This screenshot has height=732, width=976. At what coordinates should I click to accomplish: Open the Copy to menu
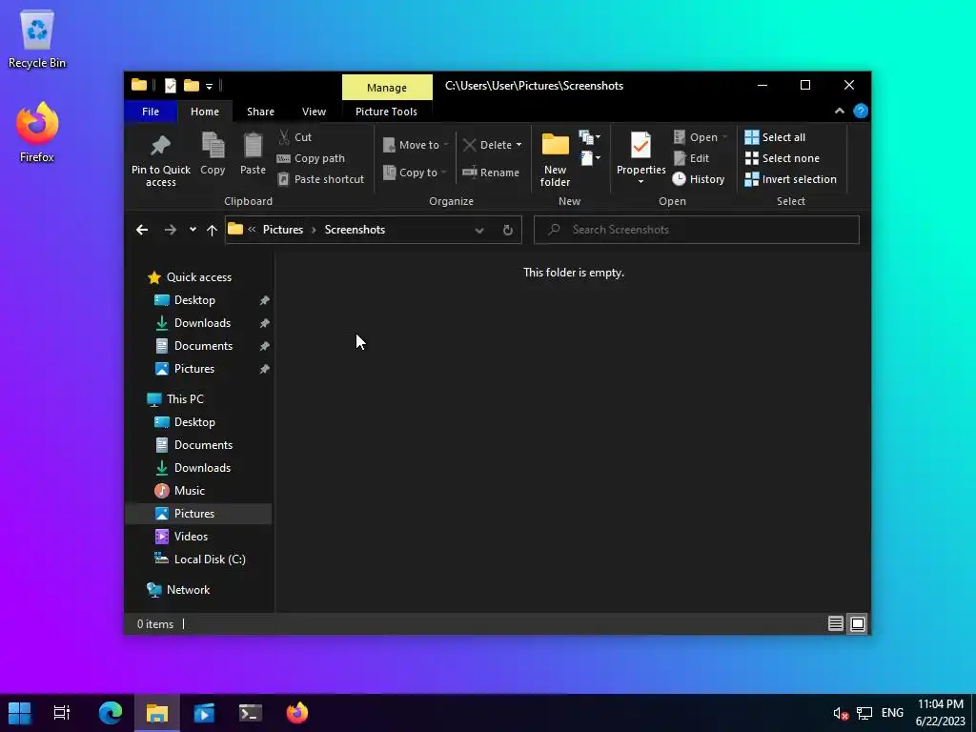click(x=414, y=173)
